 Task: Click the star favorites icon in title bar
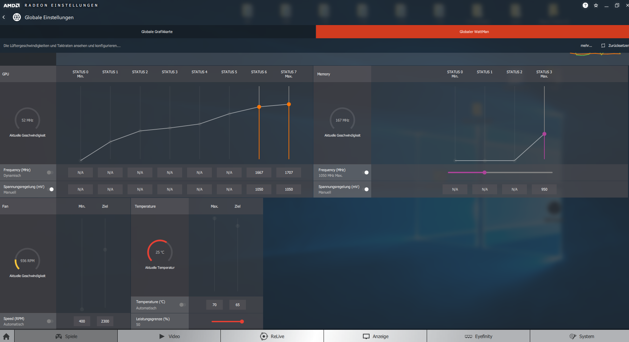click(x=596, y=5)
